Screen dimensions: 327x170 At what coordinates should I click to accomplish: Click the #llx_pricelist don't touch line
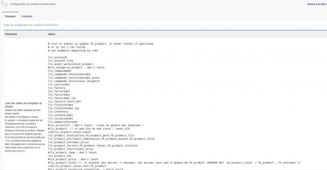96,125
